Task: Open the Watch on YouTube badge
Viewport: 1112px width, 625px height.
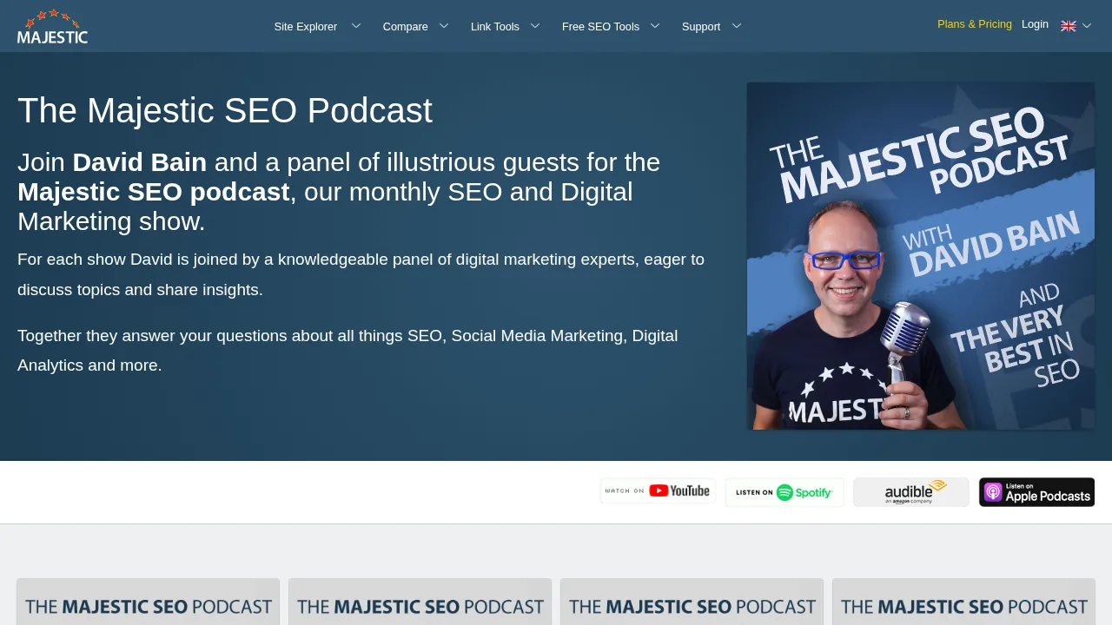Action: 658,491
